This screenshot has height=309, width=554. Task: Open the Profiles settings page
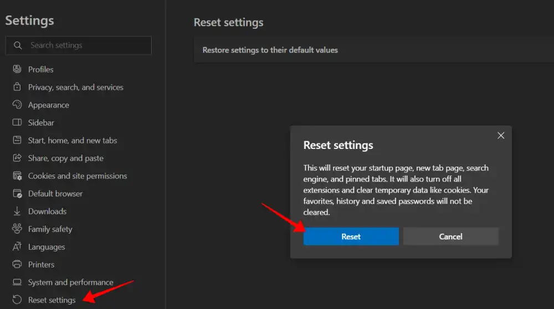(x=40, y=70)
